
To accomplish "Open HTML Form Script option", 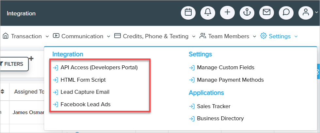I will click(83, 80).
